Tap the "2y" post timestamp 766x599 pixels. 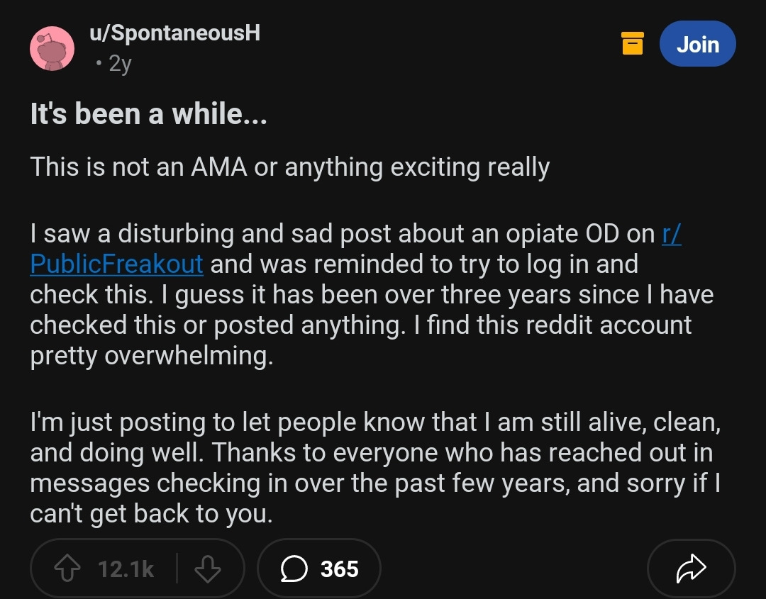(x=120, y=65)
